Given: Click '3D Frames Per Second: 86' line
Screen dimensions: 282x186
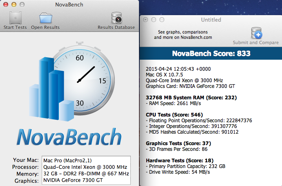Looking at the screenshot, I should (177, 149).
